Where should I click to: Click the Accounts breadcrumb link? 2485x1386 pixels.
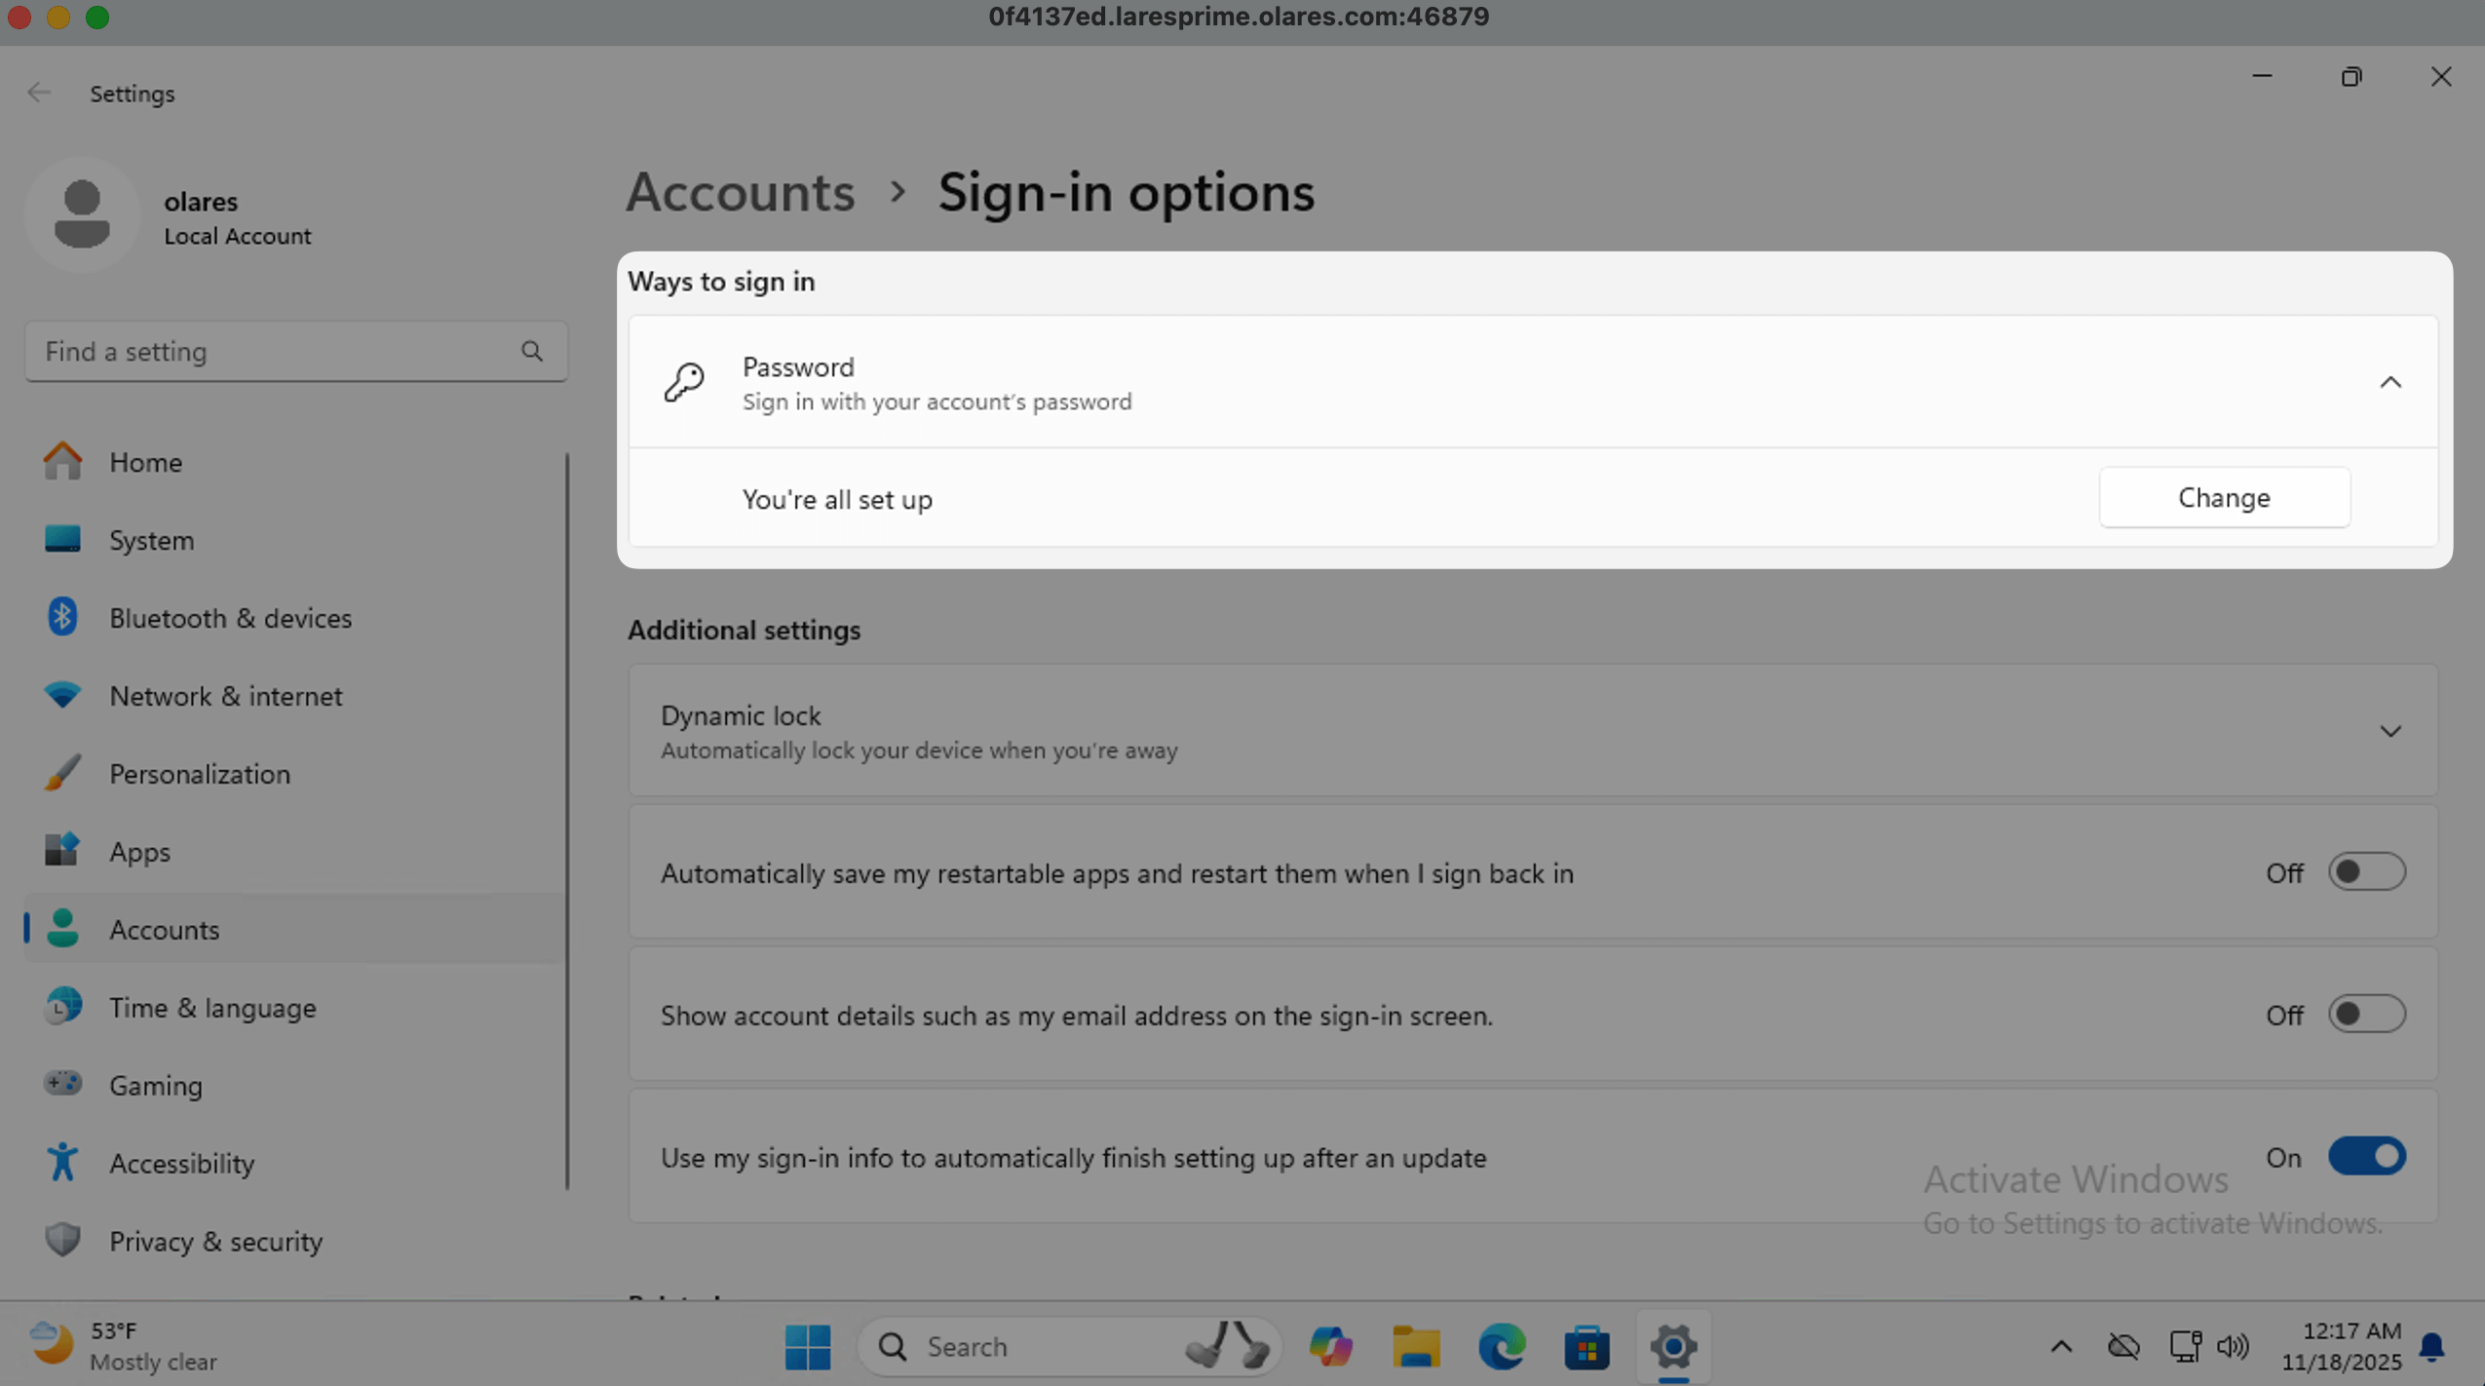pos(740,193)
